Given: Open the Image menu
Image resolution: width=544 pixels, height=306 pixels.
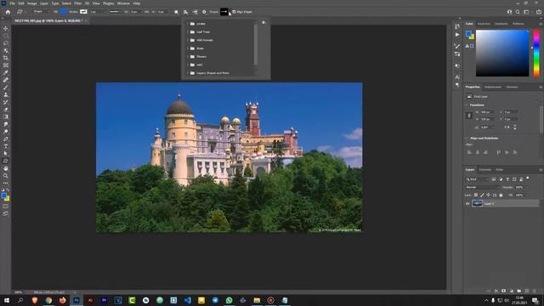Looking at the screenshot, I should 32,3.
